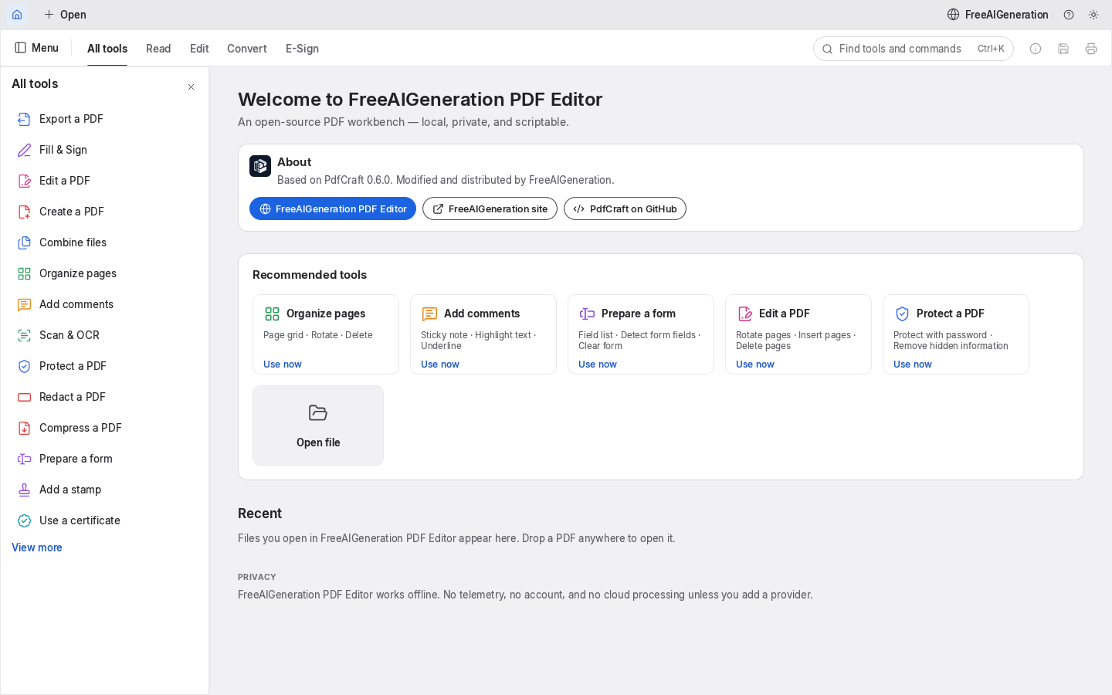This screenshot has width=1112, height=695.
Task: Select Combine files in the sidebar
Action: coord(104,242)
